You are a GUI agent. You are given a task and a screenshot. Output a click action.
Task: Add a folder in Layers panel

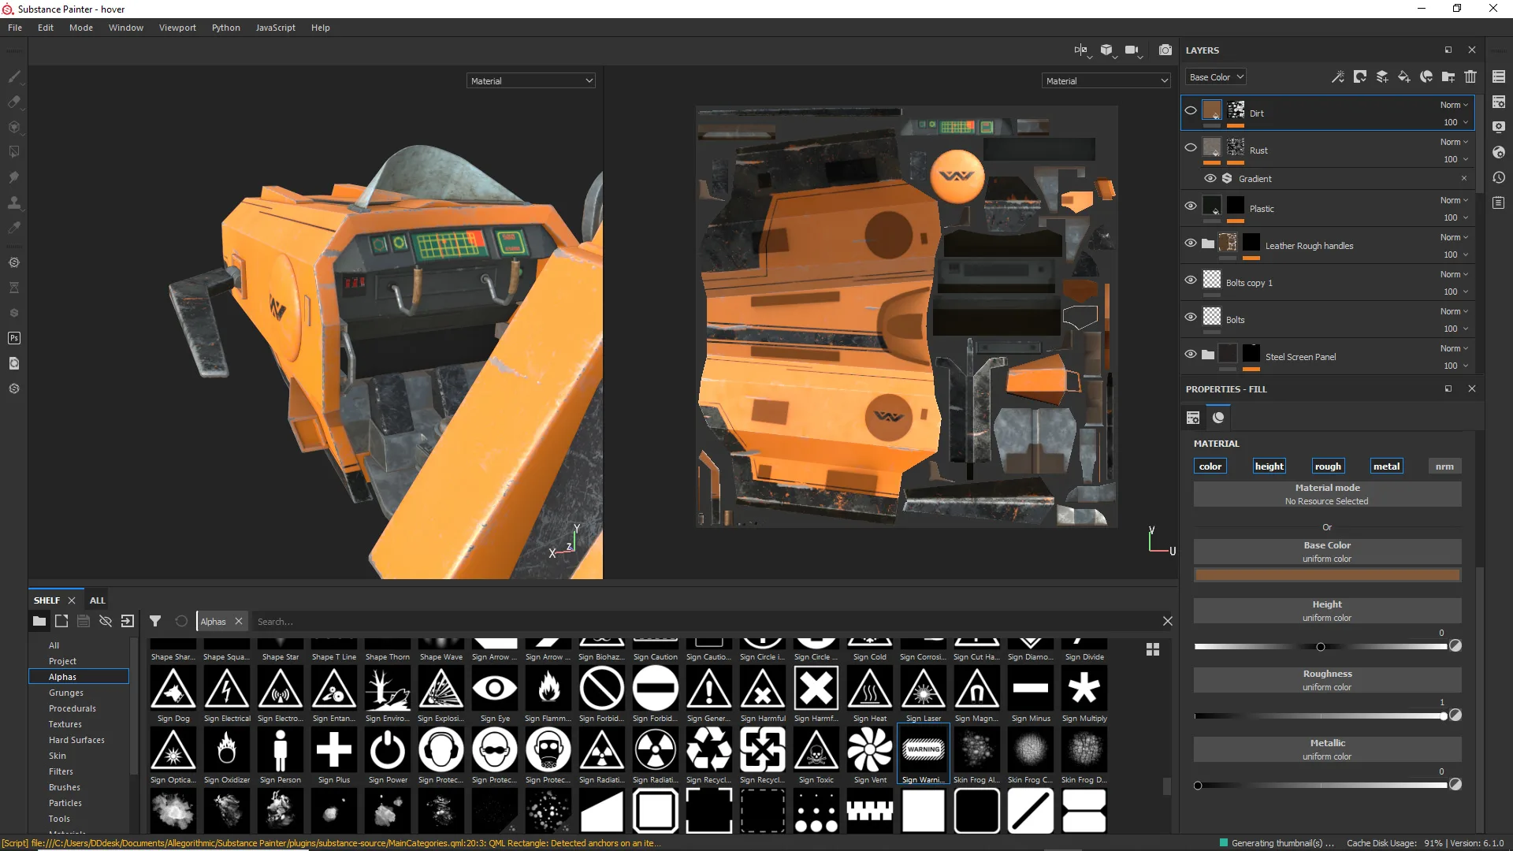[1448, 76]
